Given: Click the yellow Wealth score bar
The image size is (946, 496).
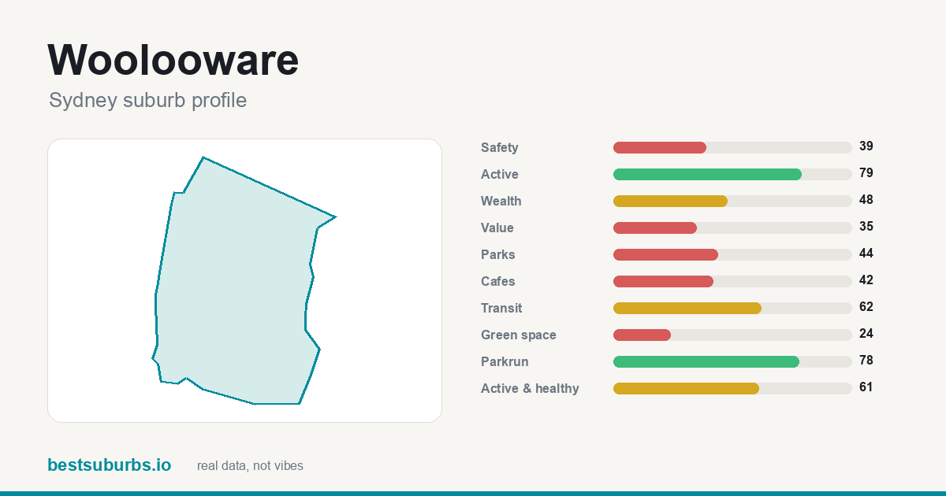Looking at the screenshot, I should click(670, 201).
